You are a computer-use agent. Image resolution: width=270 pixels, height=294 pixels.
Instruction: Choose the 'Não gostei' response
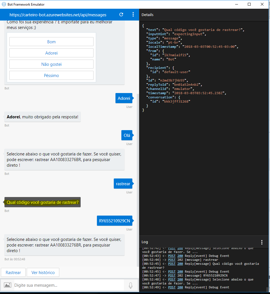point(51,64)
